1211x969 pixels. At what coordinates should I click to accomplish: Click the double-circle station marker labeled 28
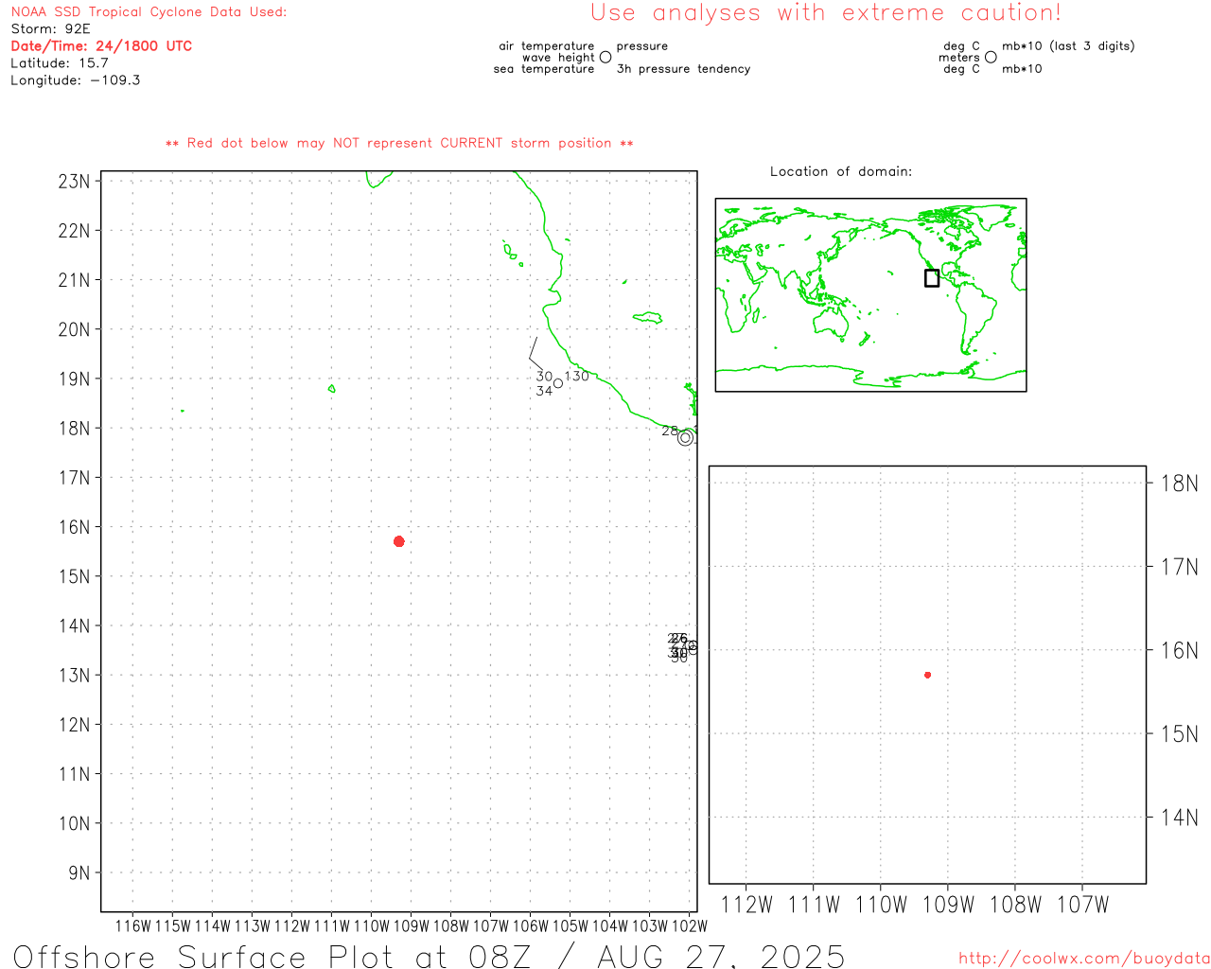[686, 437]
